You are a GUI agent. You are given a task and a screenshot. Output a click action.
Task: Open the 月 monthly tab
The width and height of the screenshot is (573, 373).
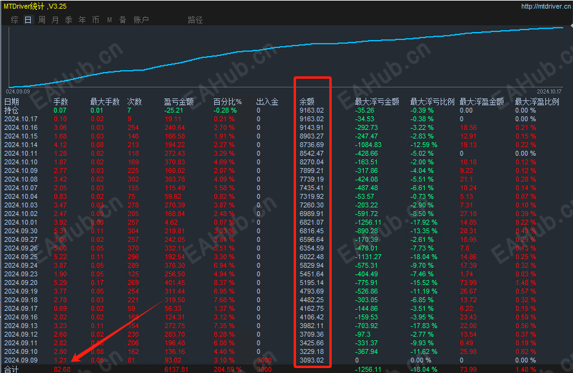point(55,20)
